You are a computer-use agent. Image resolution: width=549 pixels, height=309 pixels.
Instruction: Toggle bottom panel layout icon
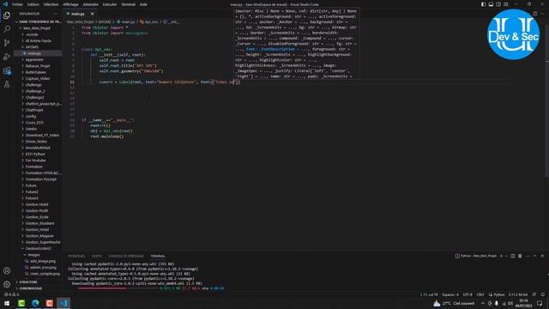pyautogui.click(x=491, y=4)
